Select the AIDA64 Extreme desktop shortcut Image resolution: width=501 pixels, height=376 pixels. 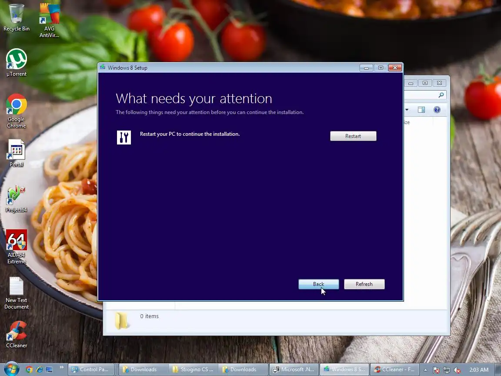point(16,246)
